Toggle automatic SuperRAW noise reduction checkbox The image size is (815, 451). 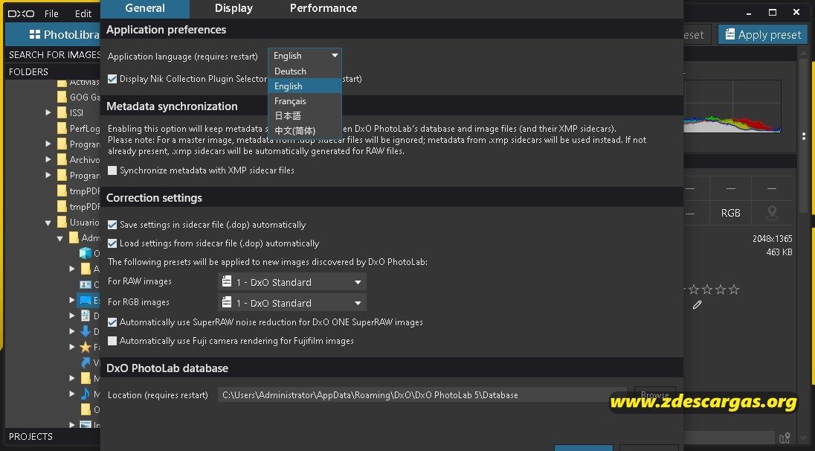pyautogui.click(x=112, y=322)
